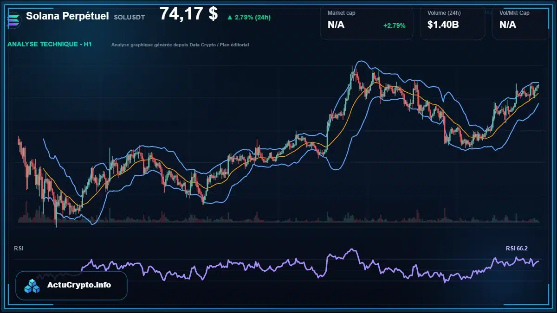Click the Vol/Mkt Cap N/A value
557x313 pixels.
click(x=508, y=25)
